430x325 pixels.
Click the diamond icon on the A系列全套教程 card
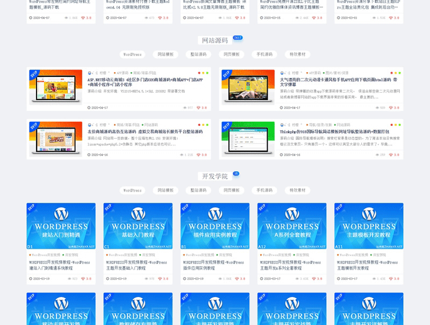tap(314, 279)
